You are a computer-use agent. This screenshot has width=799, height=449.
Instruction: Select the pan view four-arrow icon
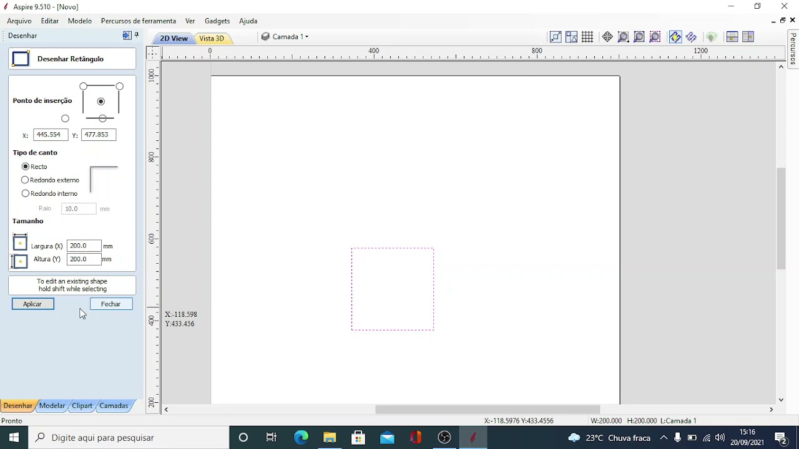tap(607, 37)
